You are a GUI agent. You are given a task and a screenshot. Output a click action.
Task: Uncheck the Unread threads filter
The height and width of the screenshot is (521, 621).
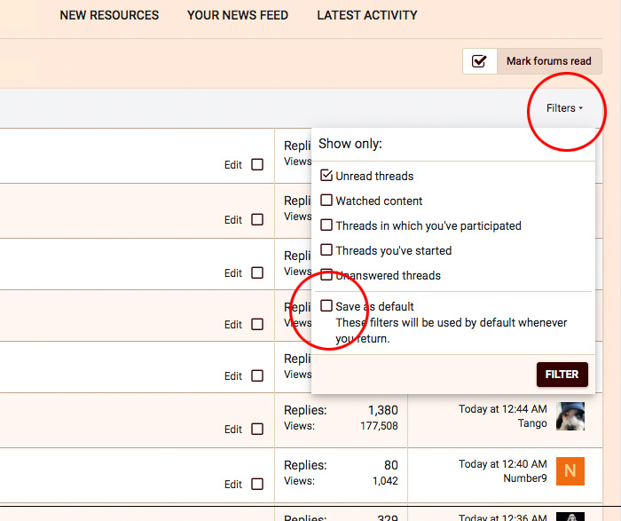pos(326,176)
